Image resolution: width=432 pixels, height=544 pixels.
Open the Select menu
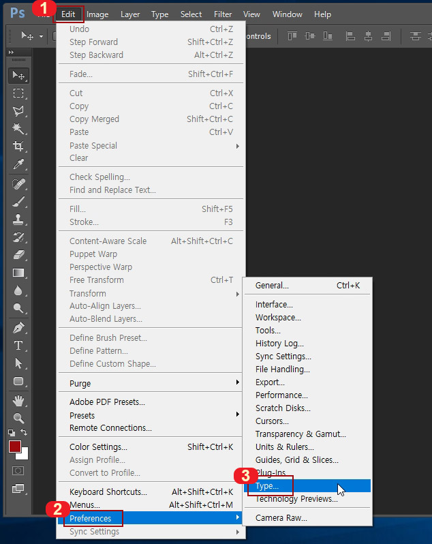191,14
